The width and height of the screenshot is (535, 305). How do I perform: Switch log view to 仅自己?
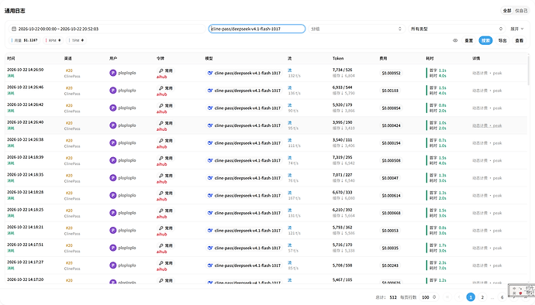[x=521, y=11]
